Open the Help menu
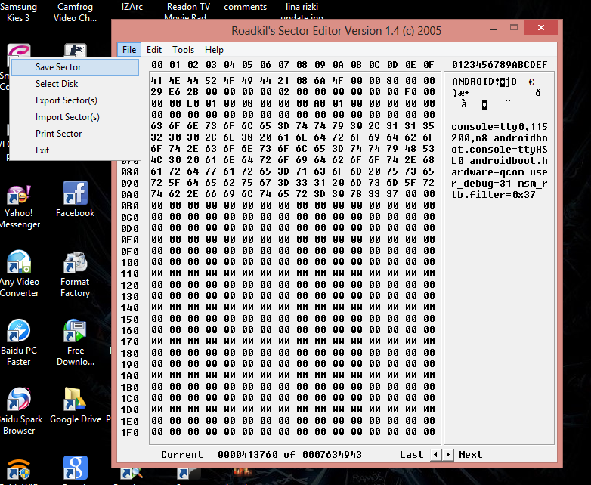Viewport: 591px width, 485px height. click(x=214, y=50)
